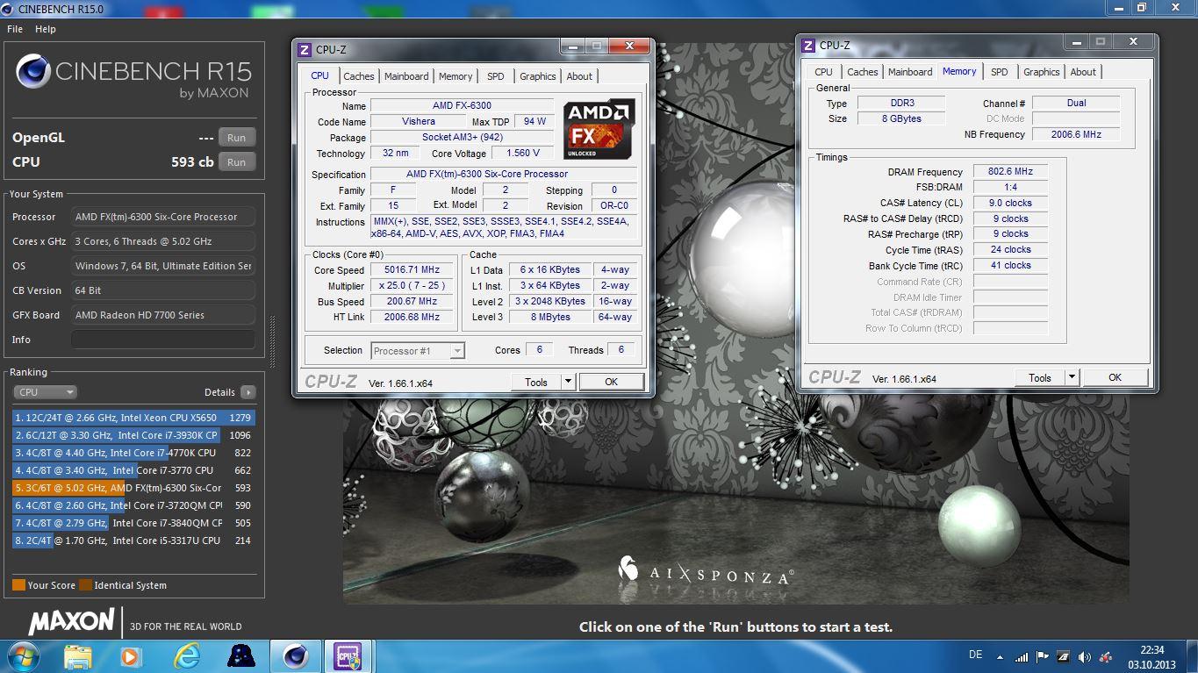Click the Multiplier value x 25.0

click(412, 286)
